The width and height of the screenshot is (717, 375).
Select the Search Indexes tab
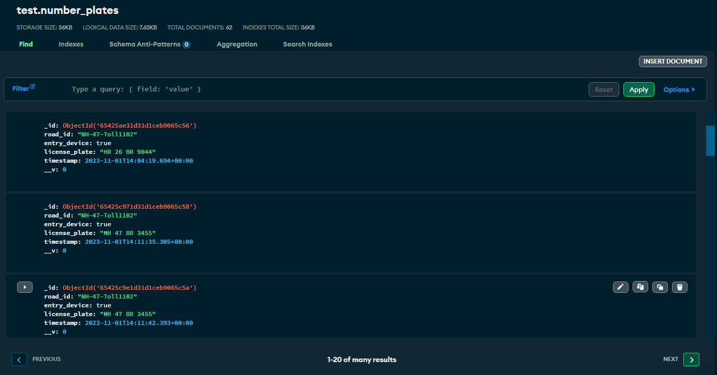point(307,44)
